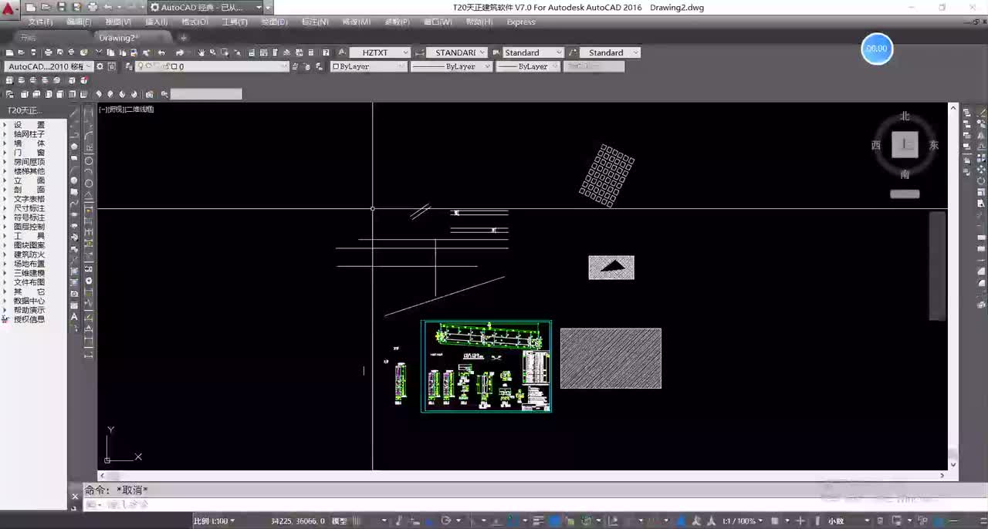Open the 比例 1:100 scale dropdown

[213, 521]
